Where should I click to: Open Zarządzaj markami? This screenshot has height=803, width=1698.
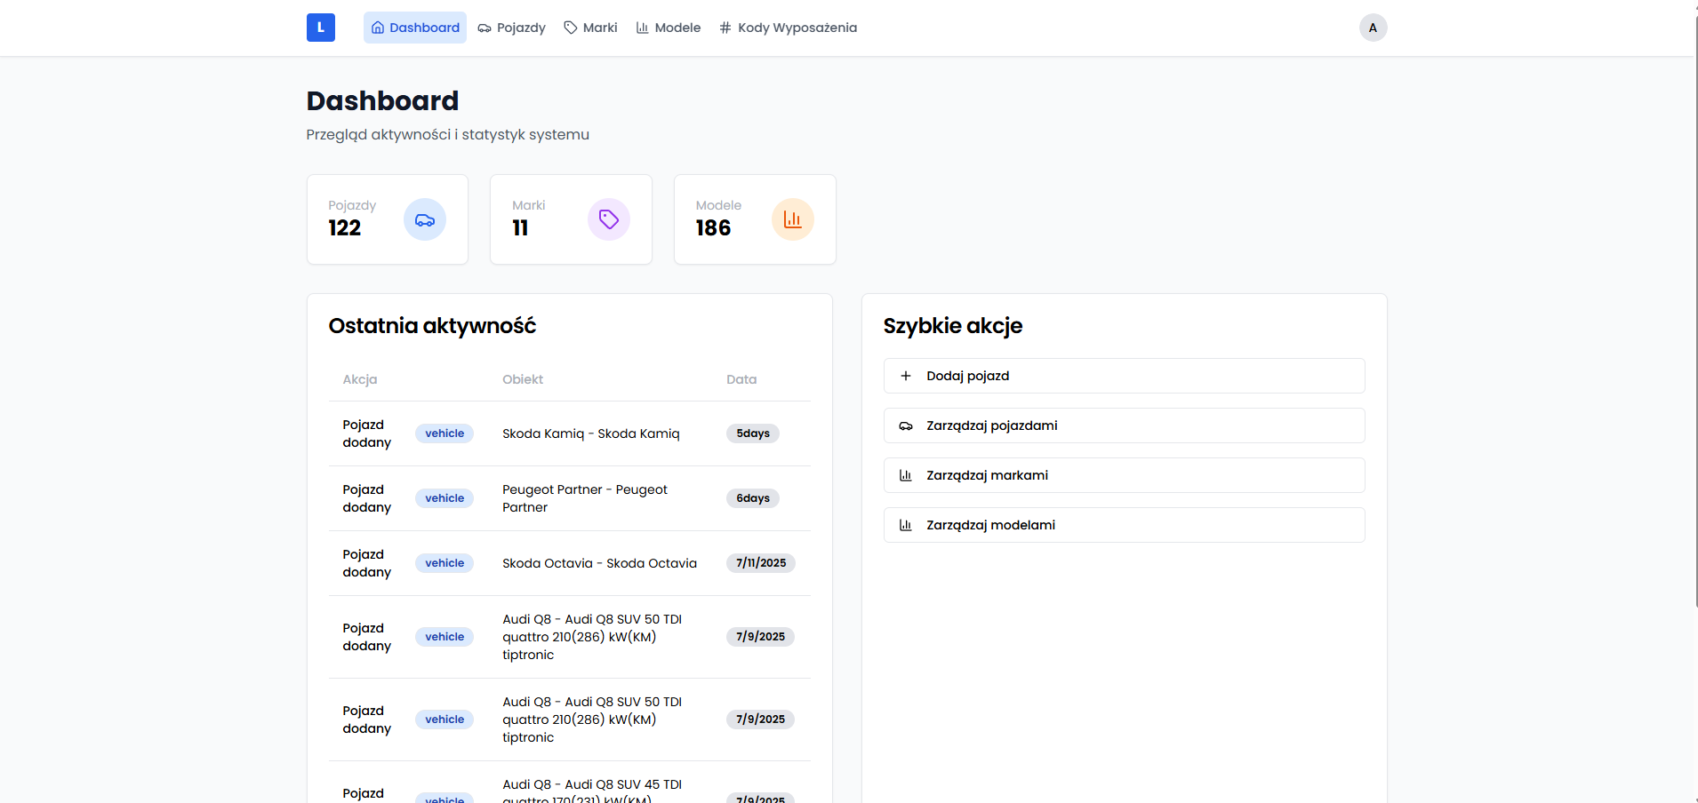(1124, 475)
